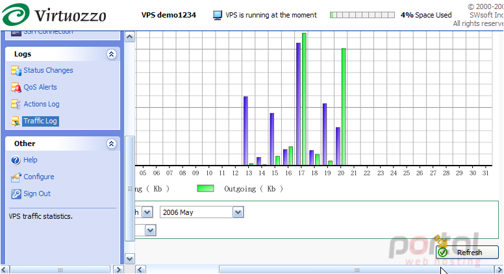Click the green Outgoing legend swatch

click(205, 188)
